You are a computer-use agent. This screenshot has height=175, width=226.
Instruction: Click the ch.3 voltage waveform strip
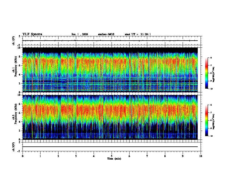[x=112, y=147]
